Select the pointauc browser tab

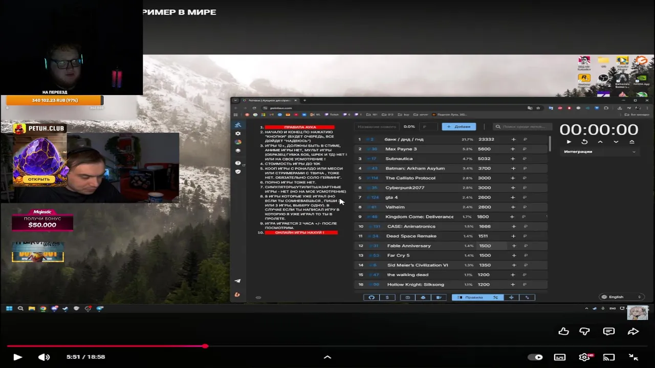[x=270, y=100]
